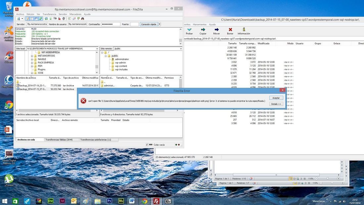Open the Conexión rápida history dropdown arrow
The height and width of the screenshot is (205, 364).
(159, 24)
